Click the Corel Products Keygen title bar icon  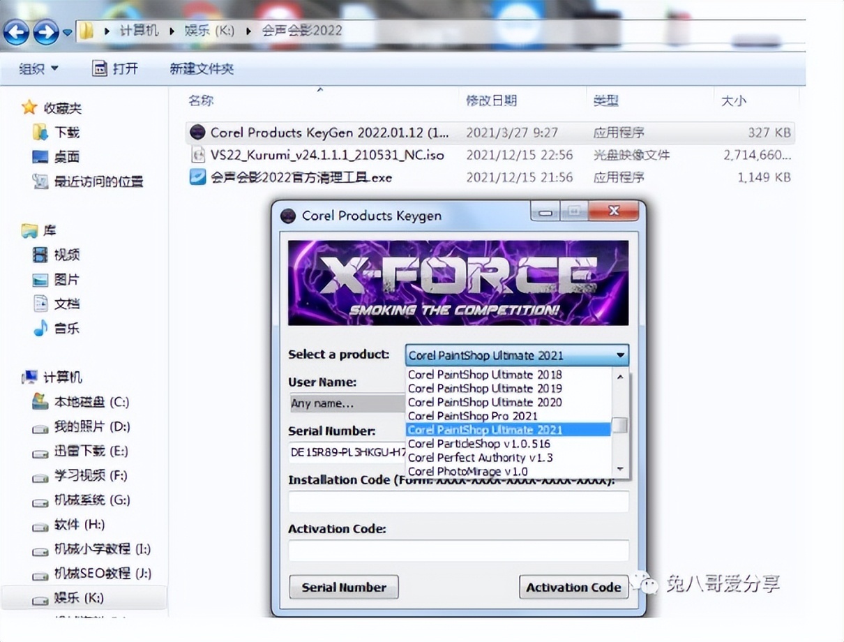point(287,215)
